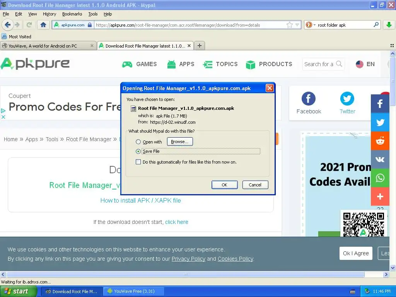Click the round Facebook share icon
The height and width of the screenshot is (297, 396).
coord(308,99)
